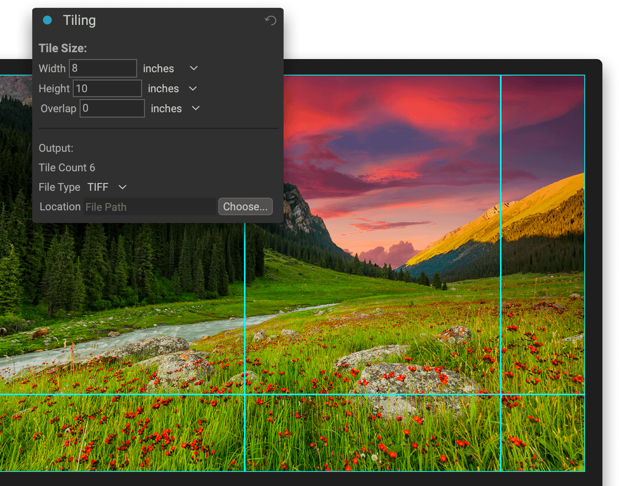The image size is (619, 486).
Task: Reset Tiling settings with the reset arrow icon
Action: [x=270, y=20]
